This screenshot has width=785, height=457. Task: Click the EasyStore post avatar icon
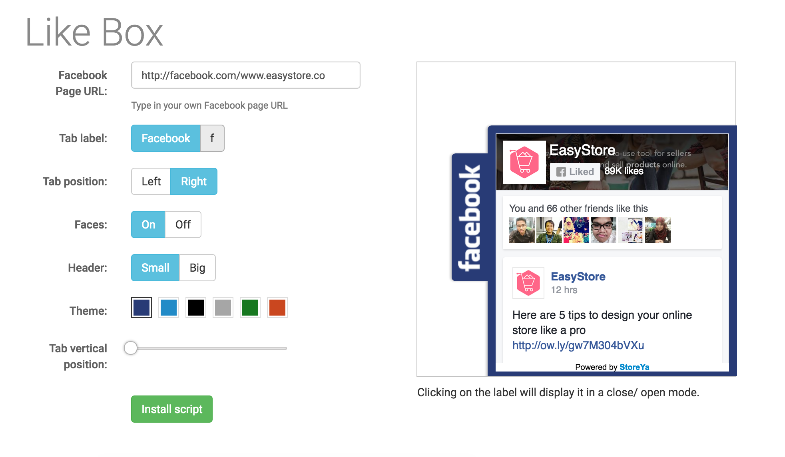tap(528, 283)
